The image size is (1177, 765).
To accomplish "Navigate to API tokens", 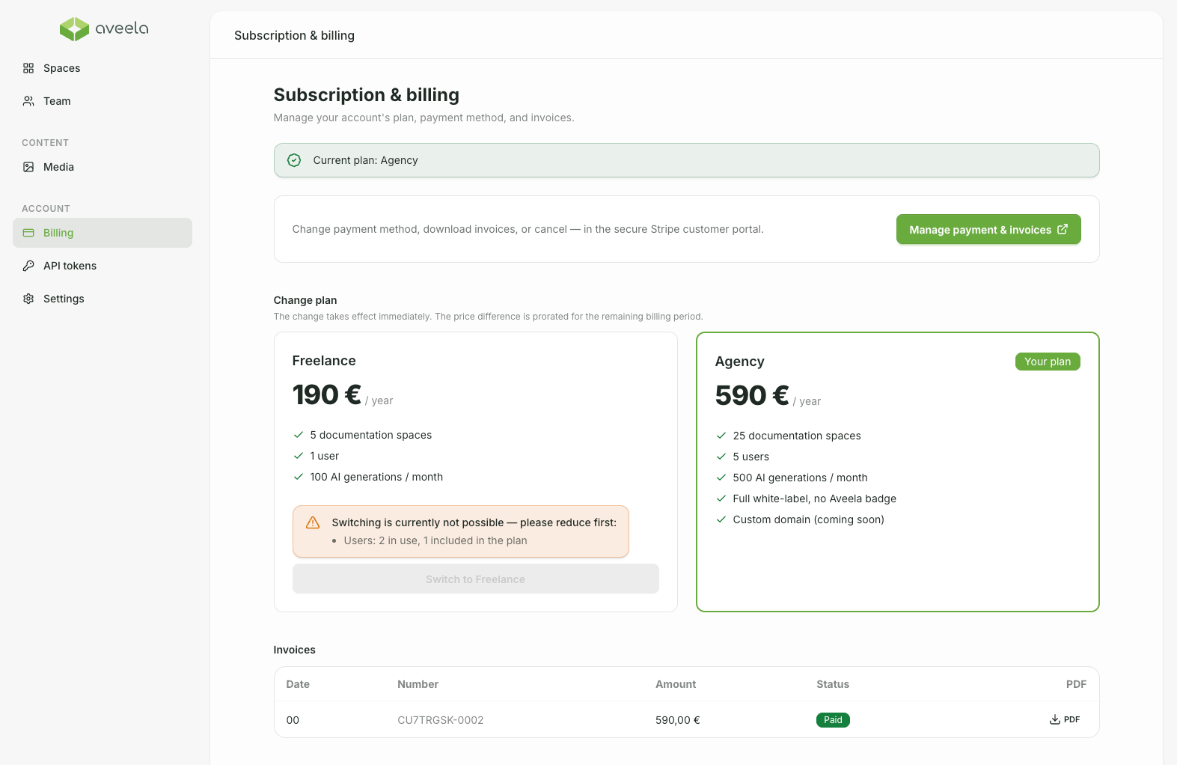I will point(103,266).
